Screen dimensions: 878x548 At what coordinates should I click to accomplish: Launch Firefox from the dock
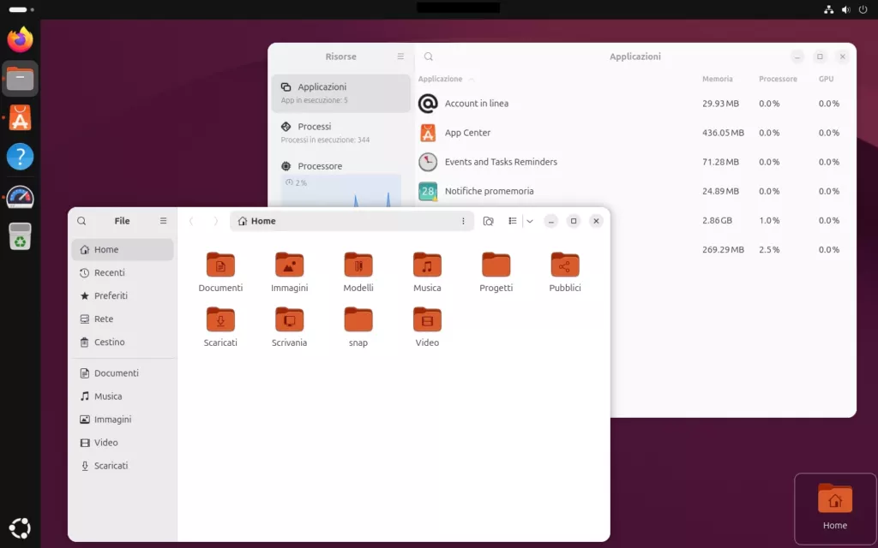point(21,39)
